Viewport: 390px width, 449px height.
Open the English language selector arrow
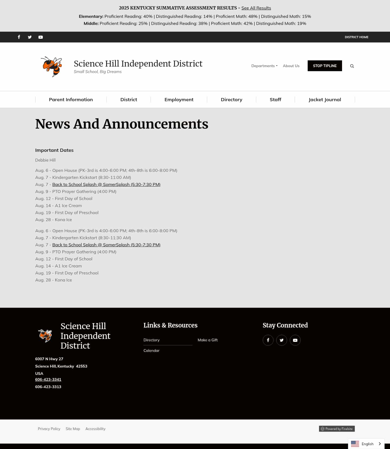[380, 444]
